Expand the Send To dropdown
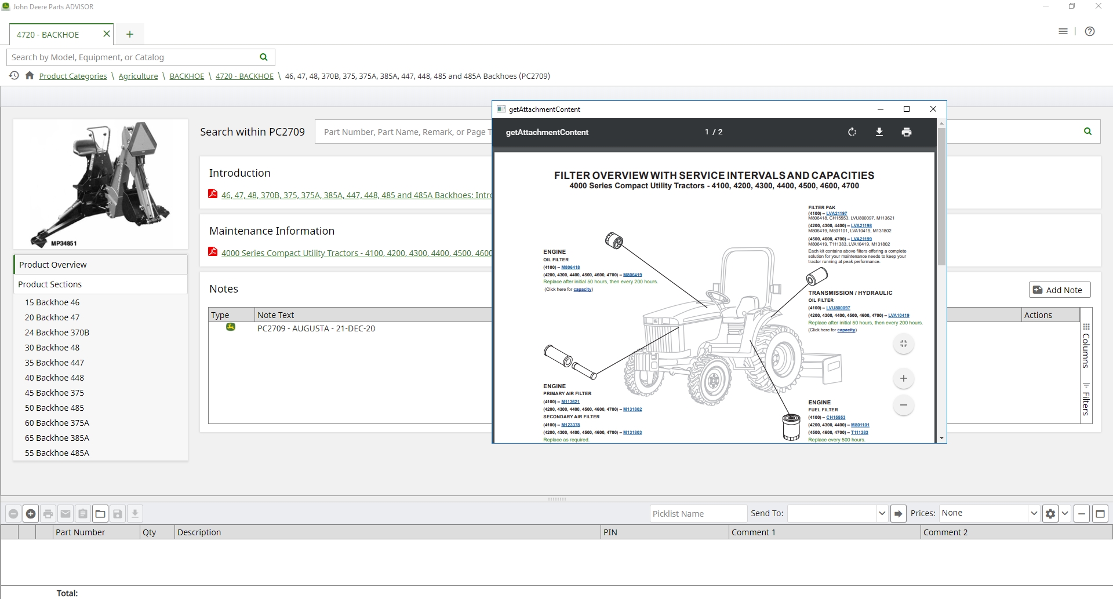The image size is (1113, 599). (882, 513)
